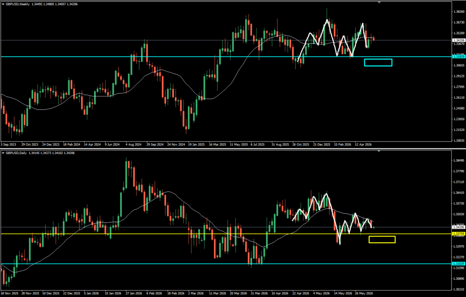This screenshot has height=297, width=466.
Task: Click the 14 May 2026 date label
Action: pyautogui.click(x=343, y=293)
